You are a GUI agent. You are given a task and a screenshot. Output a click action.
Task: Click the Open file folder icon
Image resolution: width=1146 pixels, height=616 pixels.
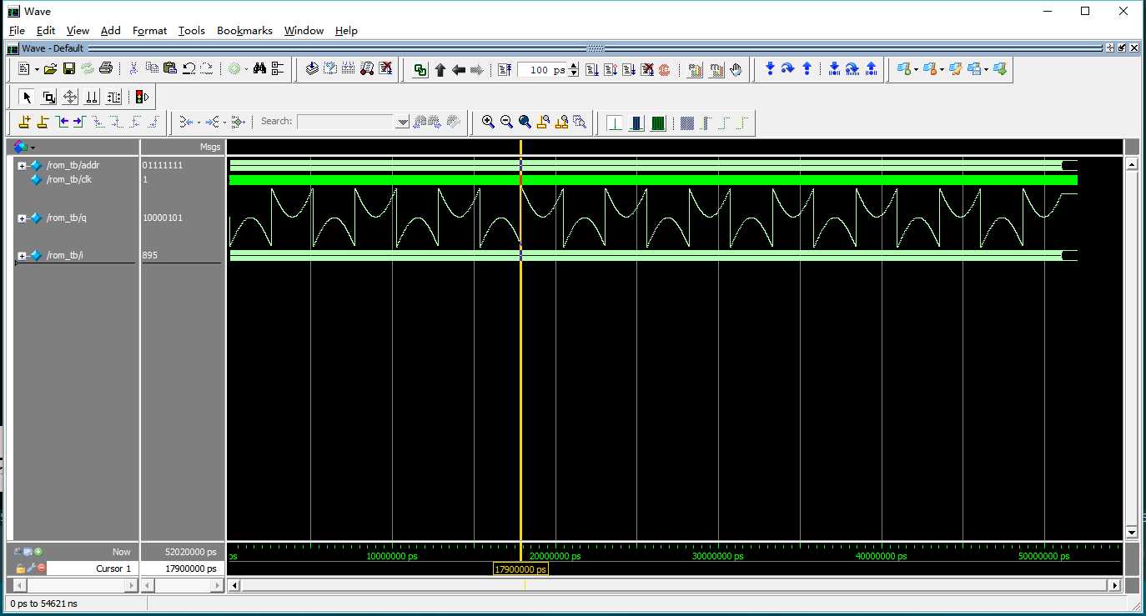tap(50, 69)
